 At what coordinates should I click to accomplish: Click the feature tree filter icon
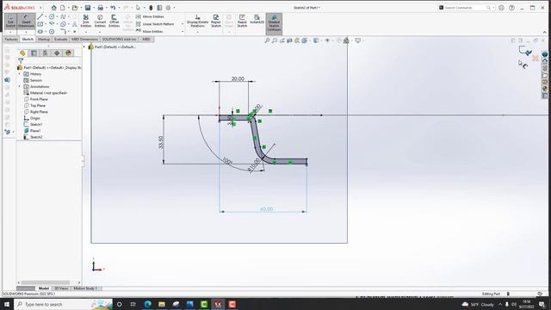[21, 61]
